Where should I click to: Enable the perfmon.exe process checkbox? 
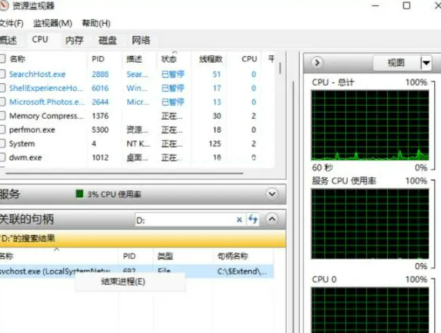pos(3,130)
